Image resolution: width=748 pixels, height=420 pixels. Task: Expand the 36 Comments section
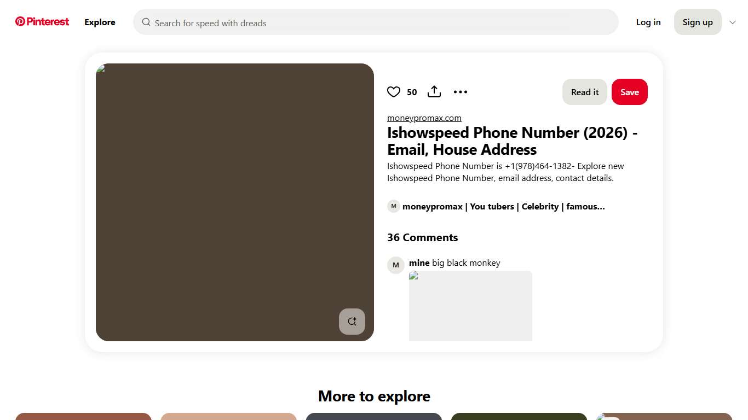click(422, 237)
